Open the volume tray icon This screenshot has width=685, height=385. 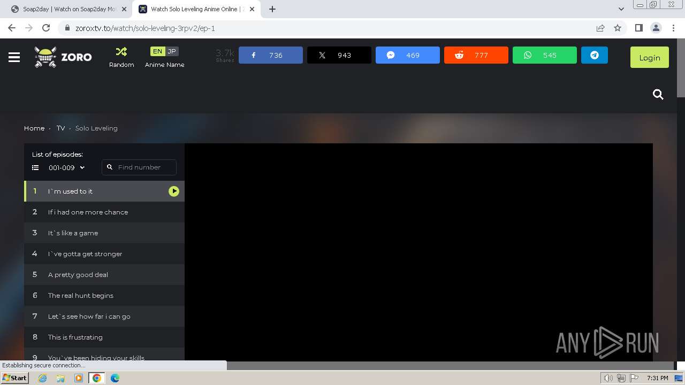tap(608, 378)
